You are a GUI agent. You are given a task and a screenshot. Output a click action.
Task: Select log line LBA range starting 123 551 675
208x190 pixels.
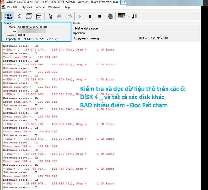point(59,139)
